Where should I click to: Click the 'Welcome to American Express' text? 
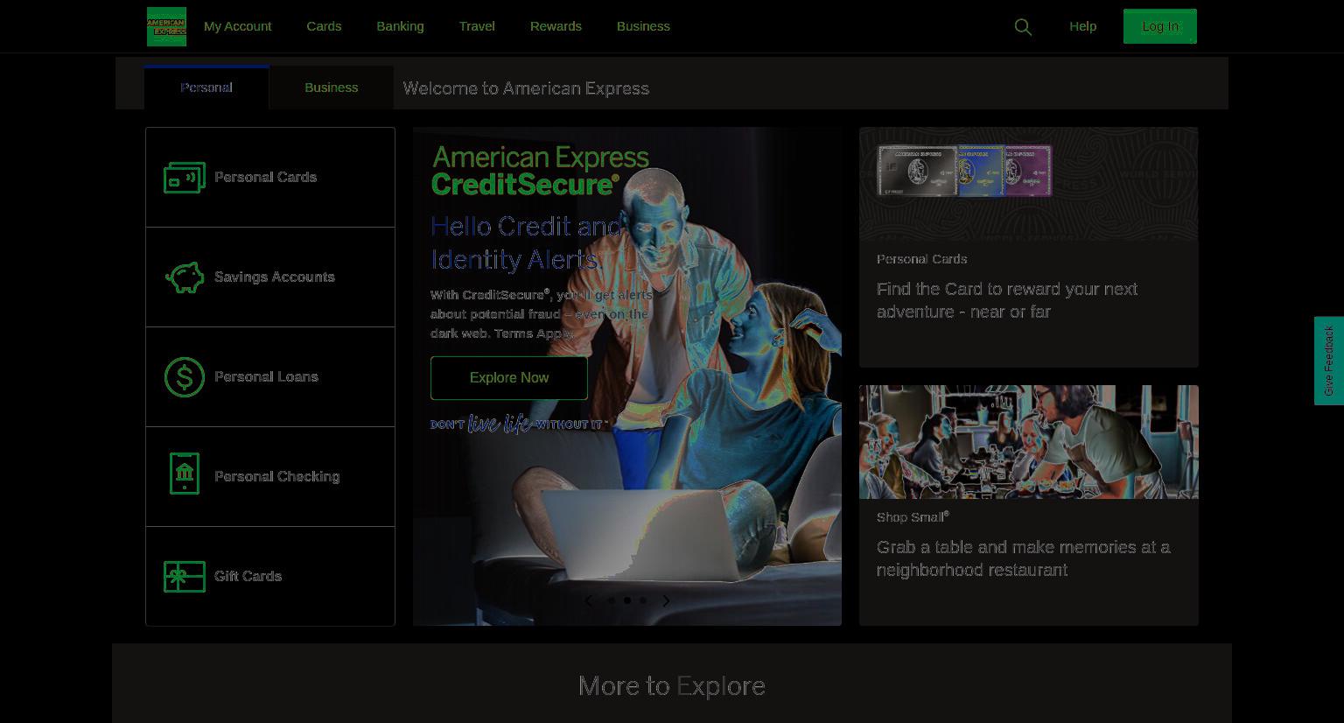pos(526,88)
